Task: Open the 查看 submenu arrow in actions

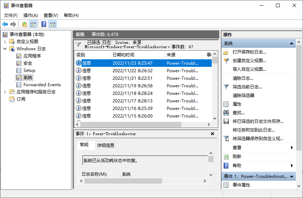Action: coord(292,148)
